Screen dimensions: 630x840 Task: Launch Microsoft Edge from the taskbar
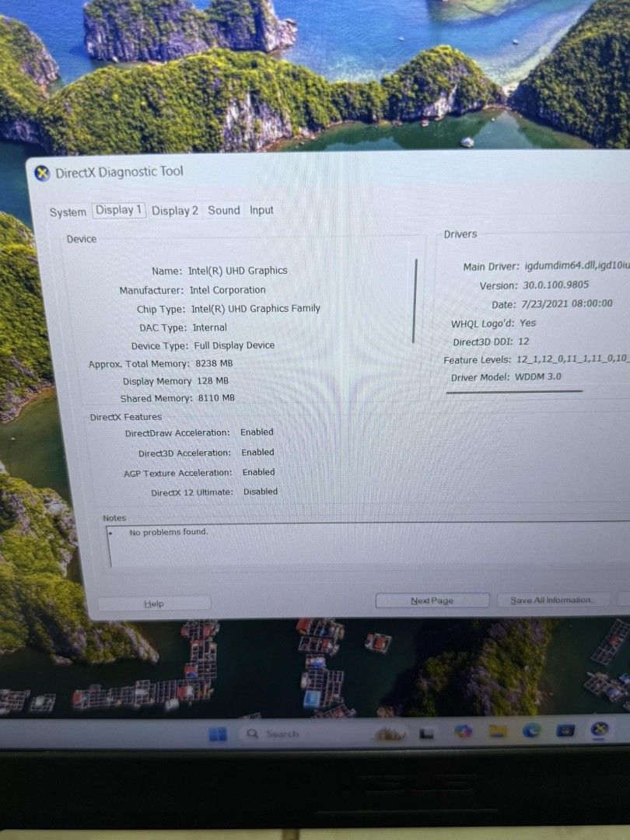531,730
